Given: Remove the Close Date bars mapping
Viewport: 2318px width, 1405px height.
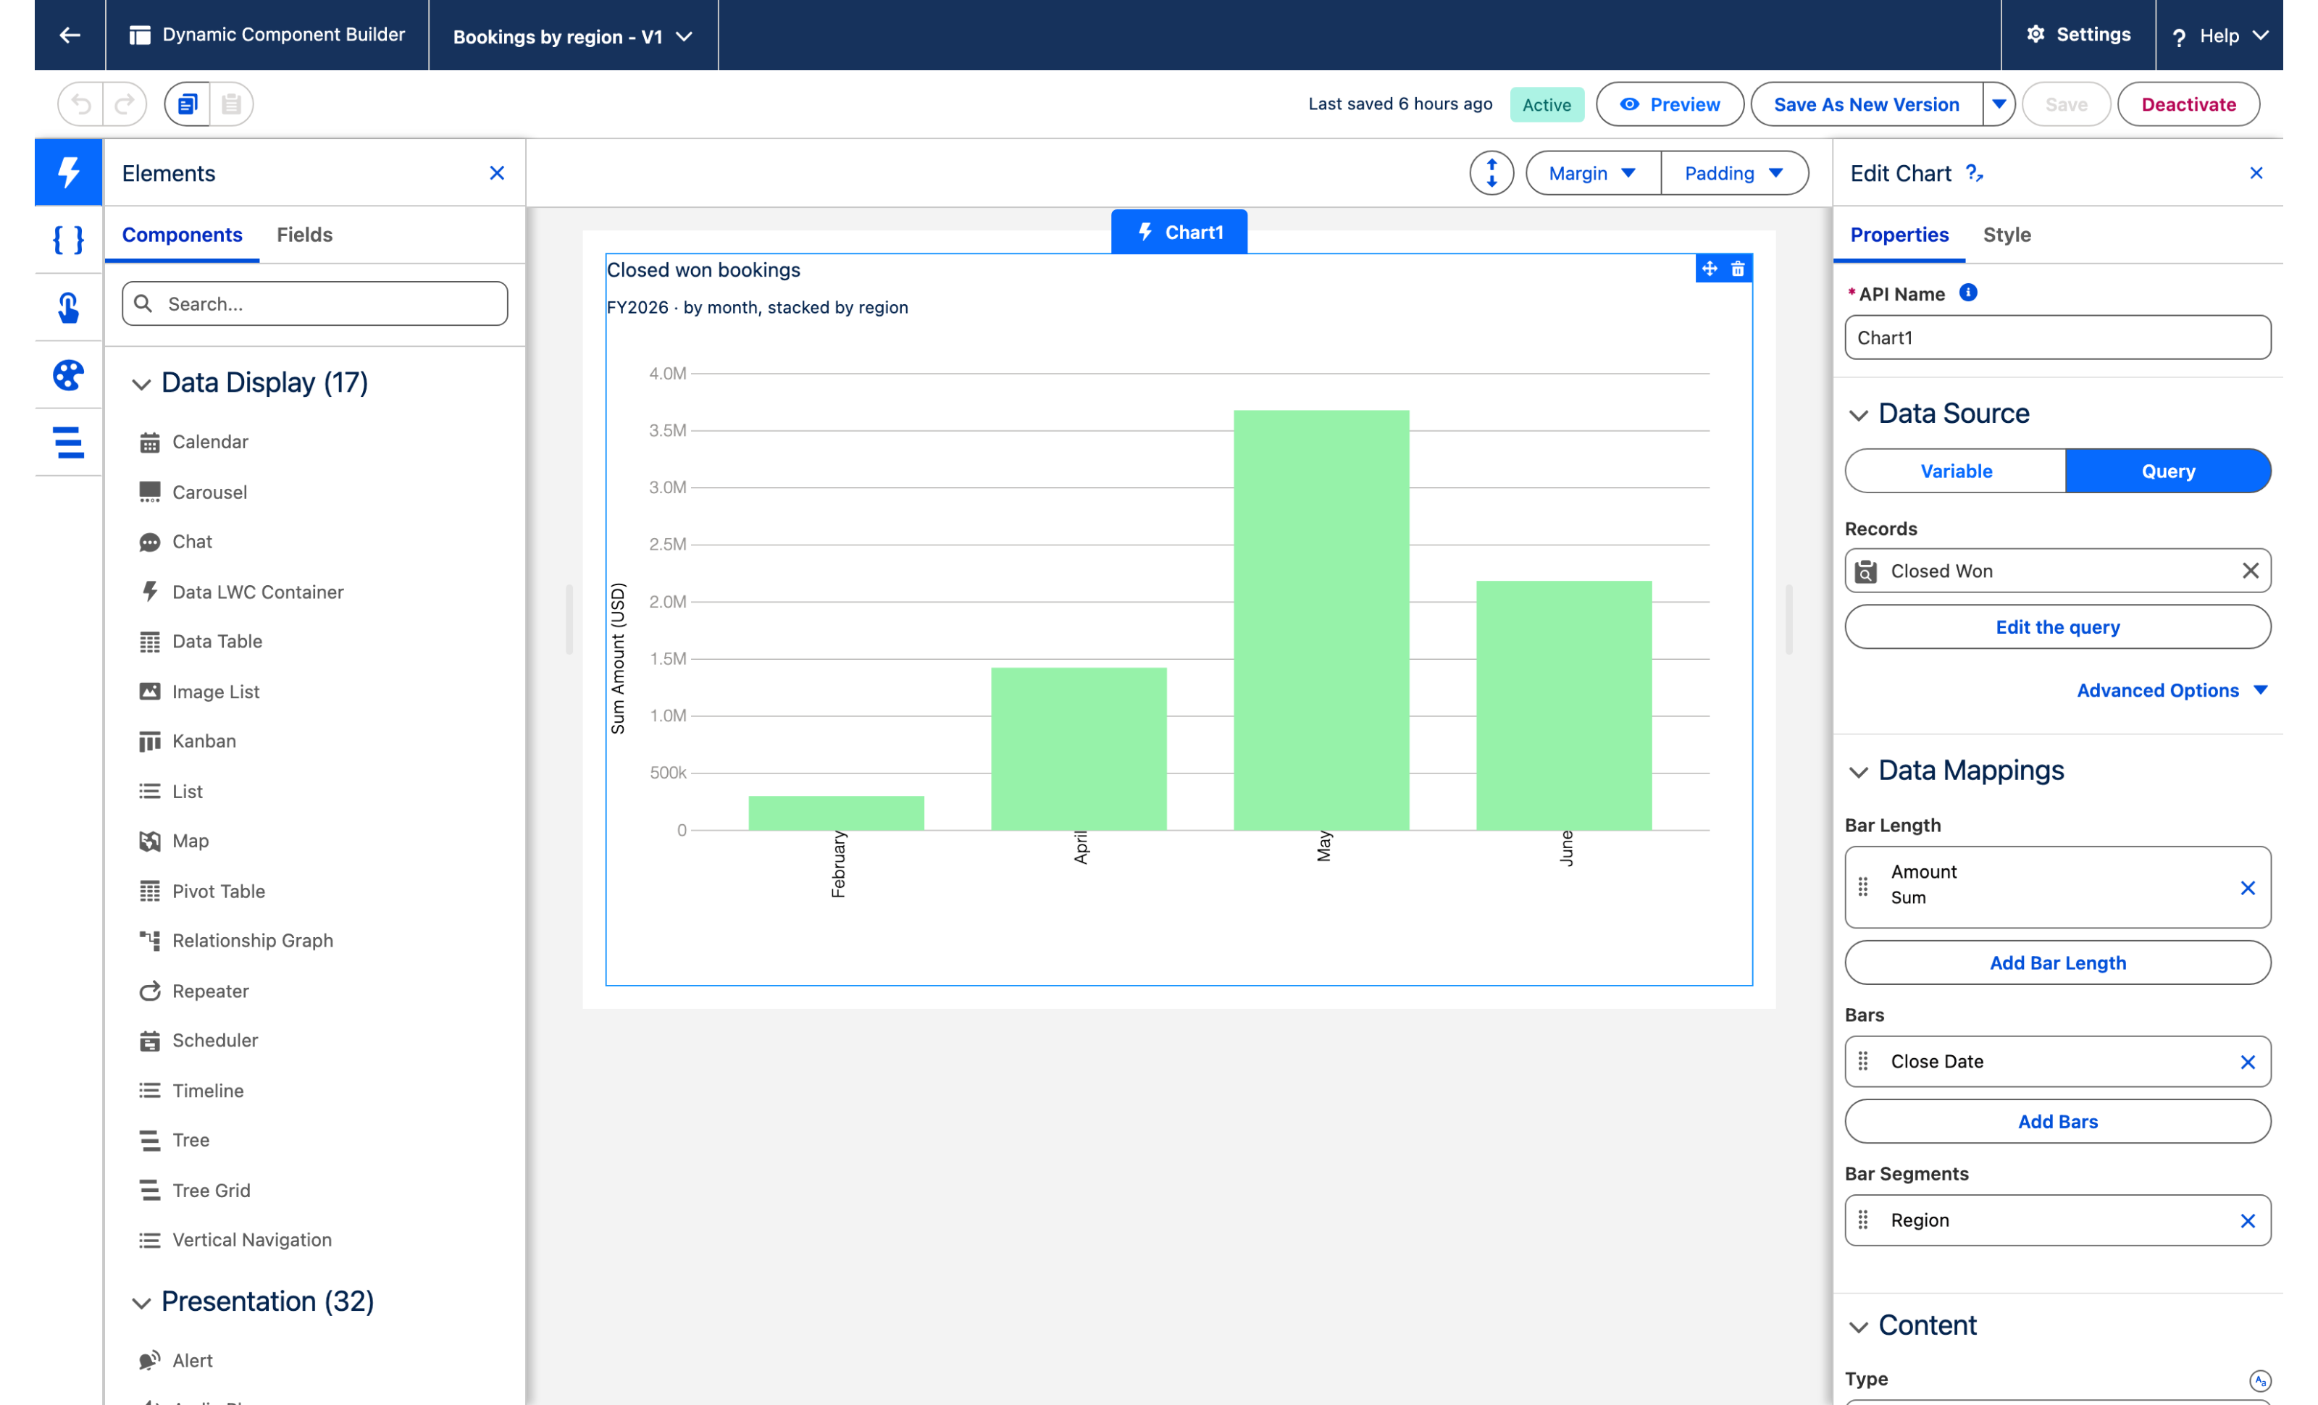Looking at the screenshot, I should (x=2248, y=1062).
